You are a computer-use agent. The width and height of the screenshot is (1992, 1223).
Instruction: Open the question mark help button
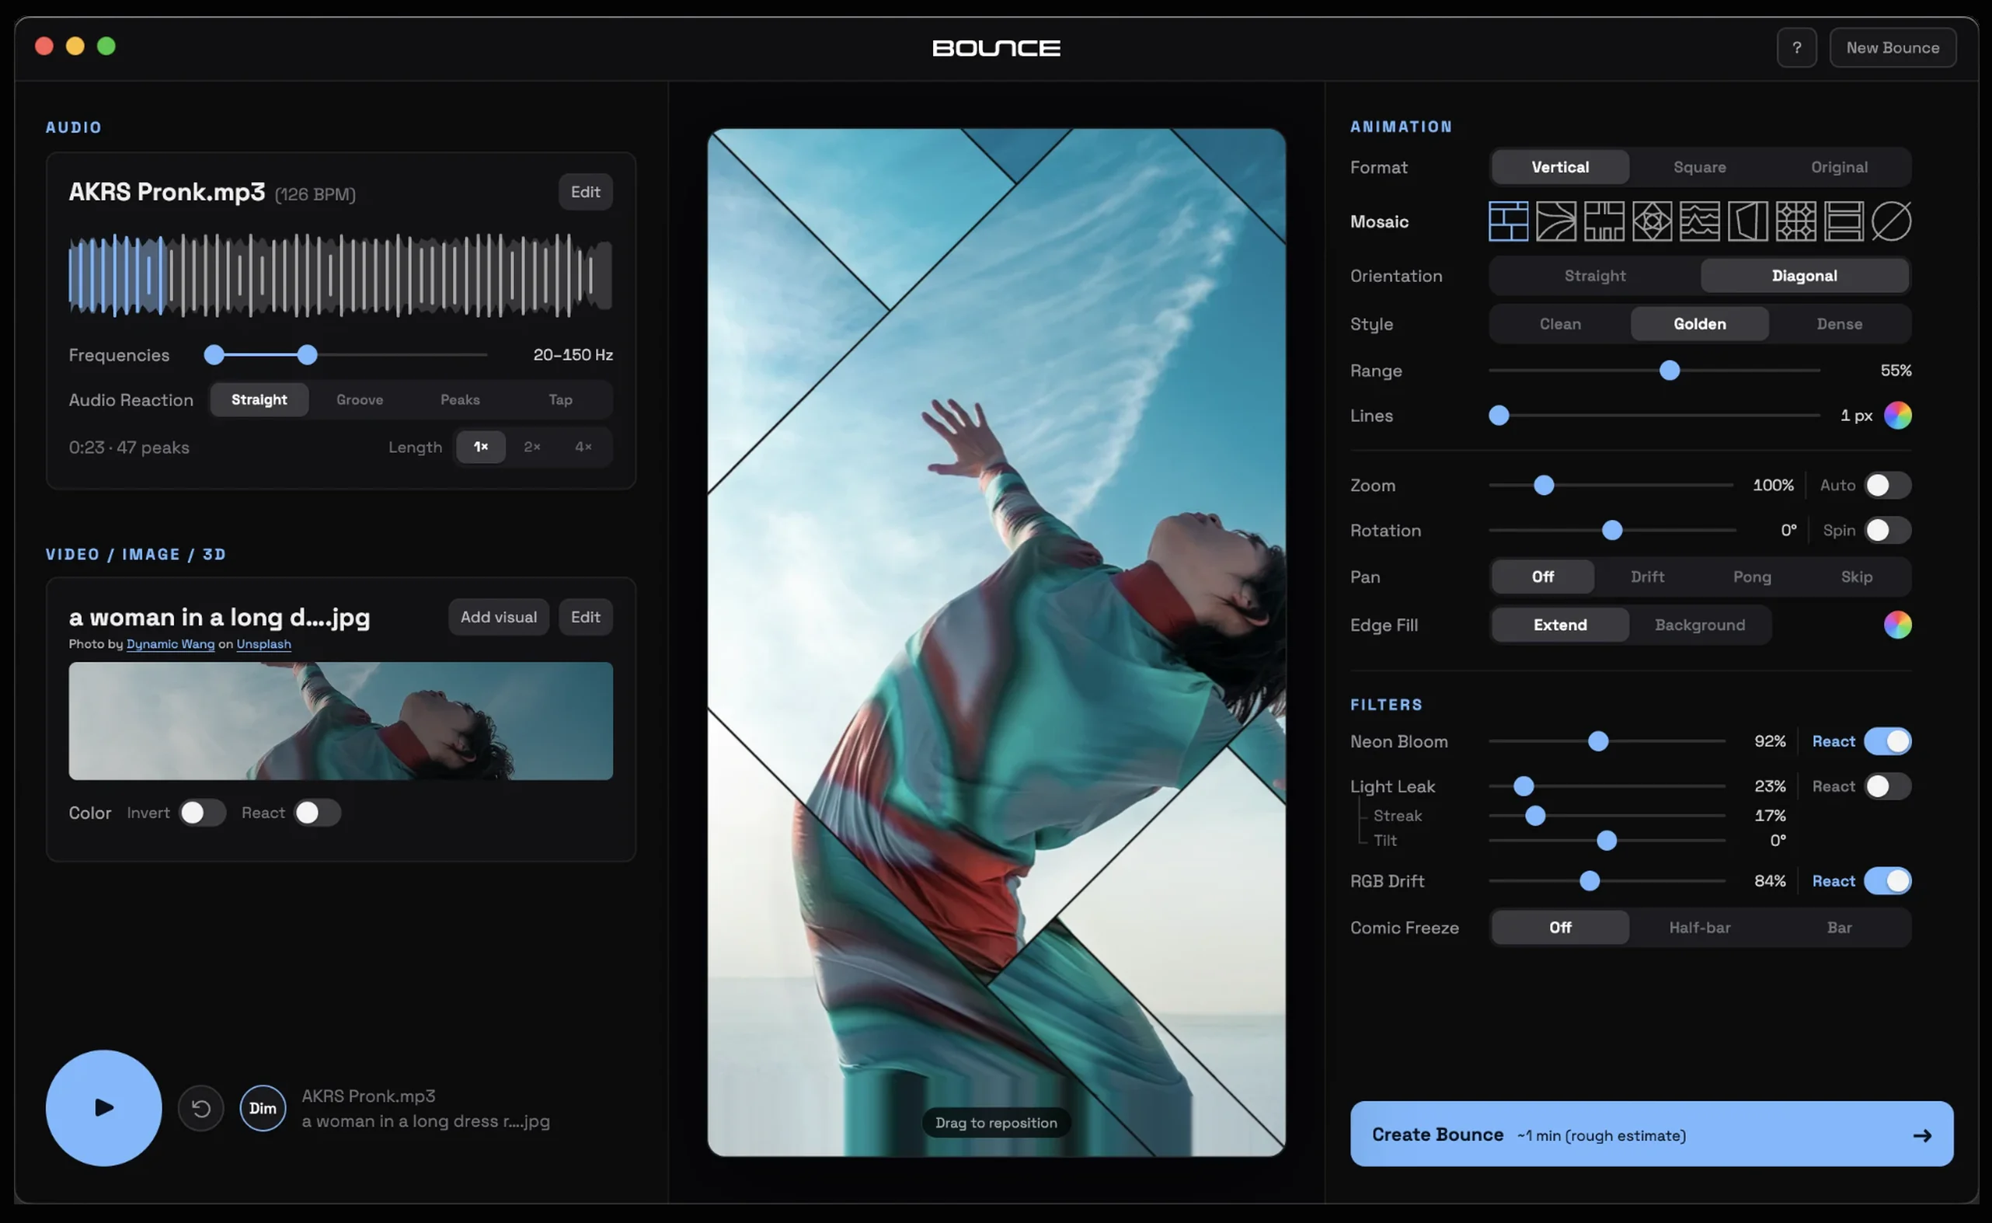pyautogui.click(x=1796, y=47)
